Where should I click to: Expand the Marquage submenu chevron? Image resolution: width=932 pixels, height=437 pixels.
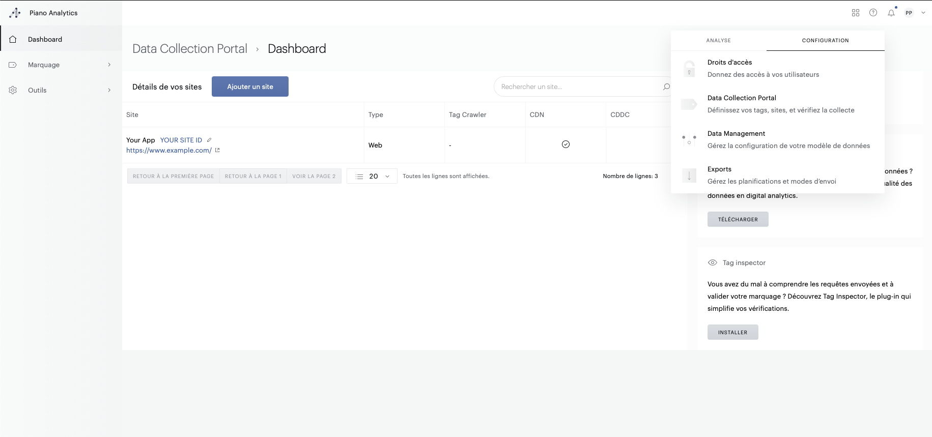click(x=109, y=65)
